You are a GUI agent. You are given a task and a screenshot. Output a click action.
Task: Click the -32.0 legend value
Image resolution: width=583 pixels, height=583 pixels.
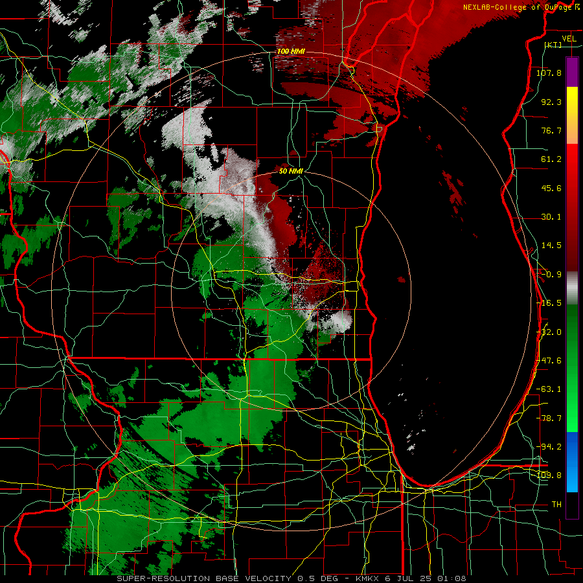[x=549, y=332]
